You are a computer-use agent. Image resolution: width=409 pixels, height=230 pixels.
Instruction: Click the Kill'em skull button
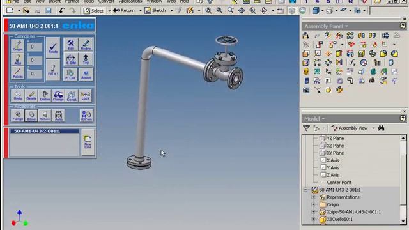tap(86, 116)
